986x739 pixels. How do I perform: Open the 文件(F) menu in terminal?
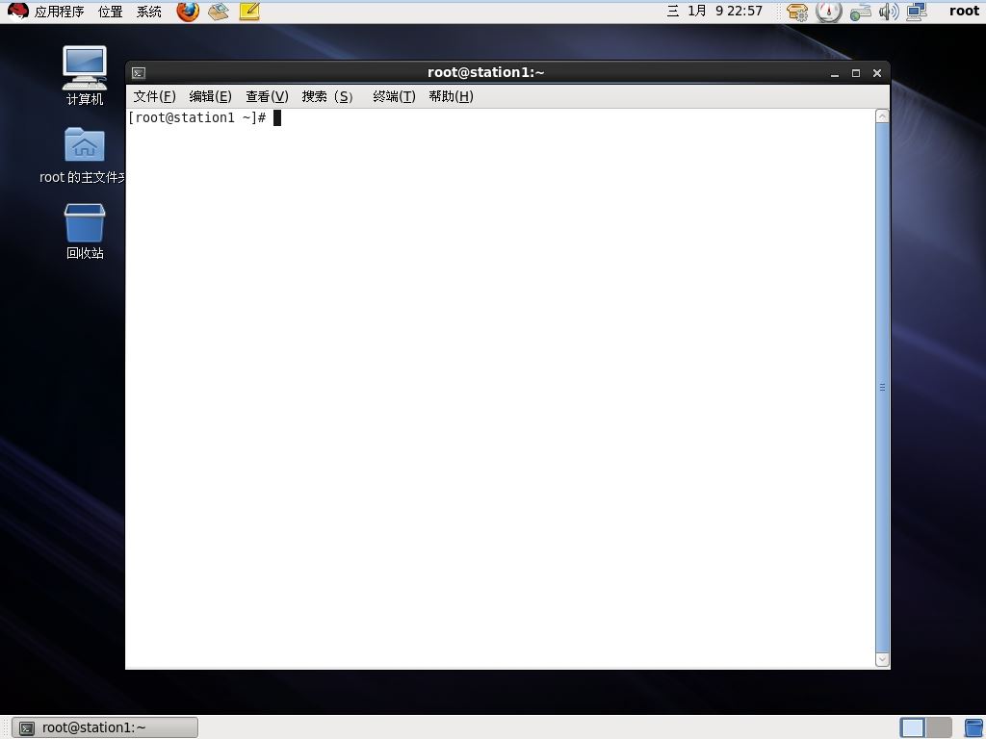pos(154,96)
